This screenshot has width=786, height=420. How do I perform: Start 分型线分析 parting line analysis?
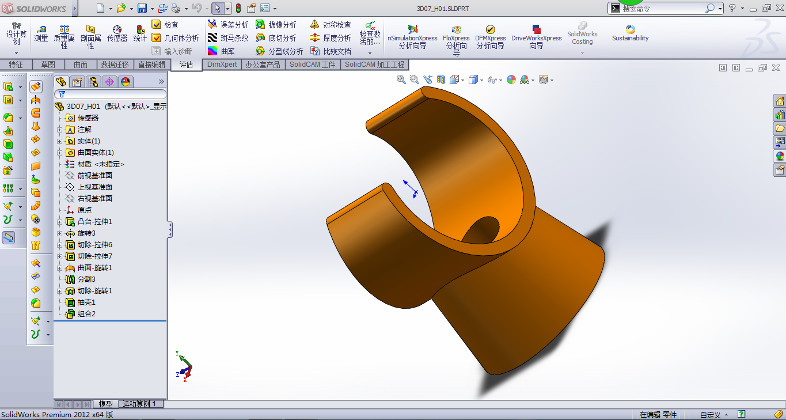(279, 51)
